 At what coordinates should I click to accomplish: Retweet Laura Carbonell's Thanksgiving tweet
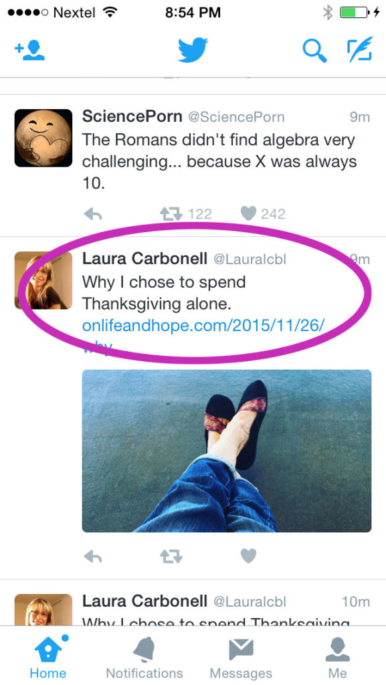point(171,556)
